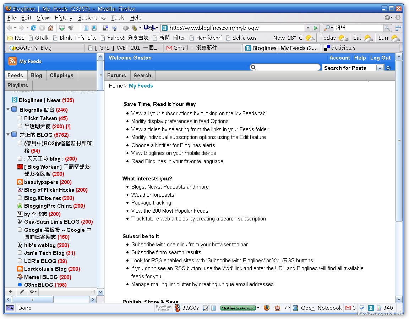Select the Clippings tab in the sidebar
Image resolution: width=409 pixels, height=319 pixels.
tap(61, 75)
